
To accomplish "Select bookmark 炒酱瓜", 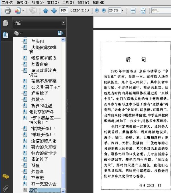I will 38,172.
